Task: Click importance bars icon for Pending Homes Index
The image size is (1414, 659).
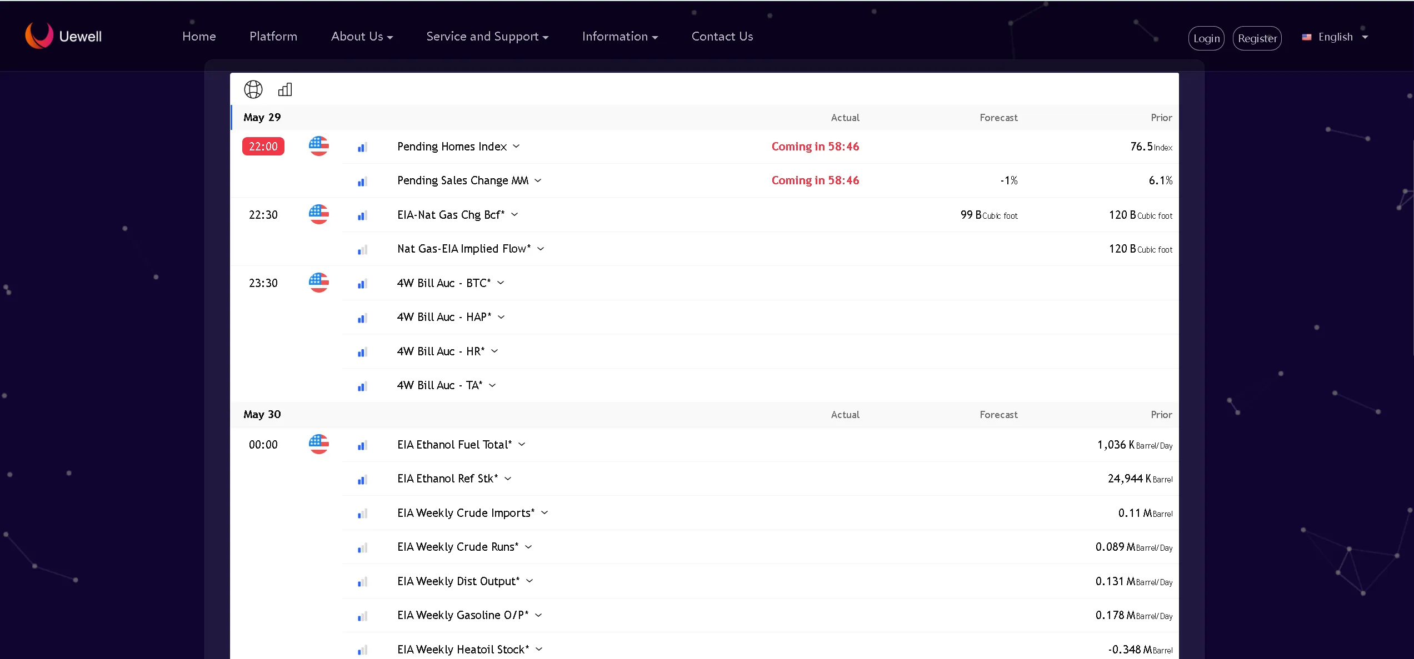Action: 362,147
